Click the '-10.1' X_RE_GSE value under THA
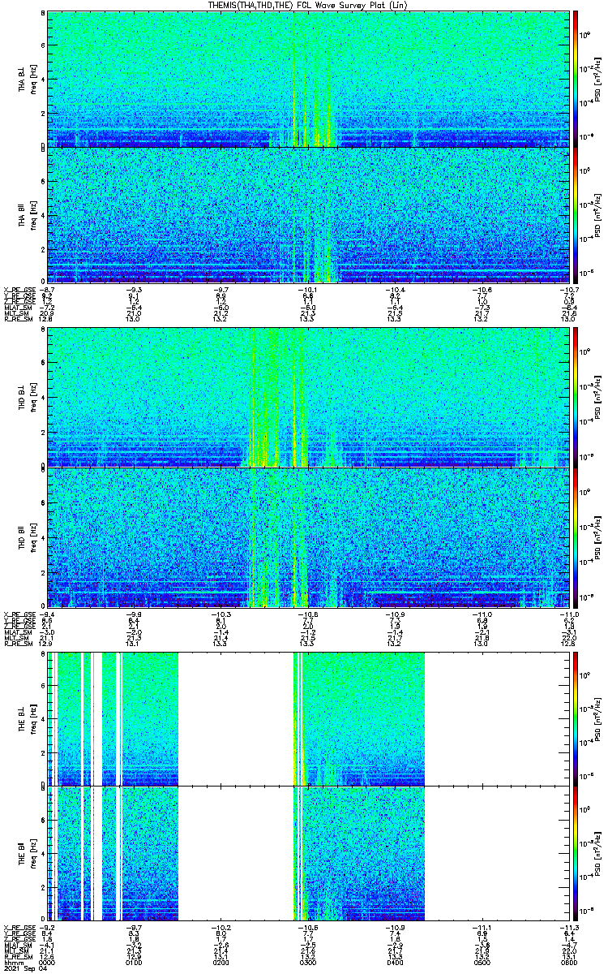The image size is (608, 974). tap(308, 289)
